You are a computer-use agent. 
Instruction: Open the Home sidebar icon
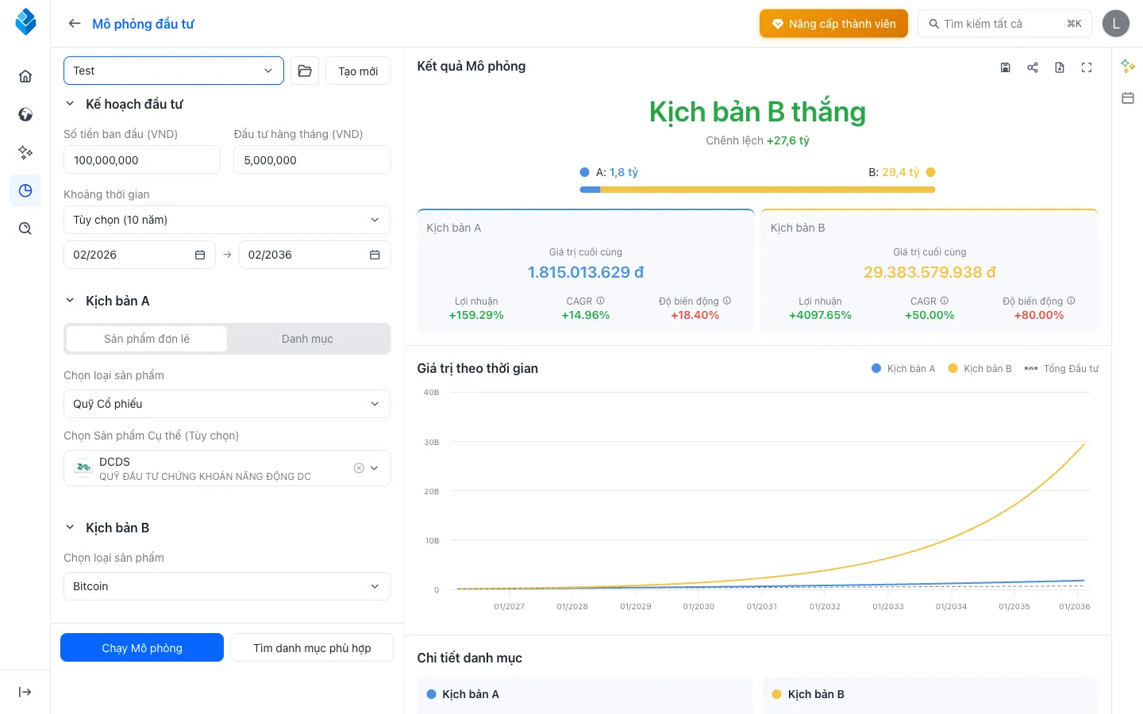click(25, 75)
